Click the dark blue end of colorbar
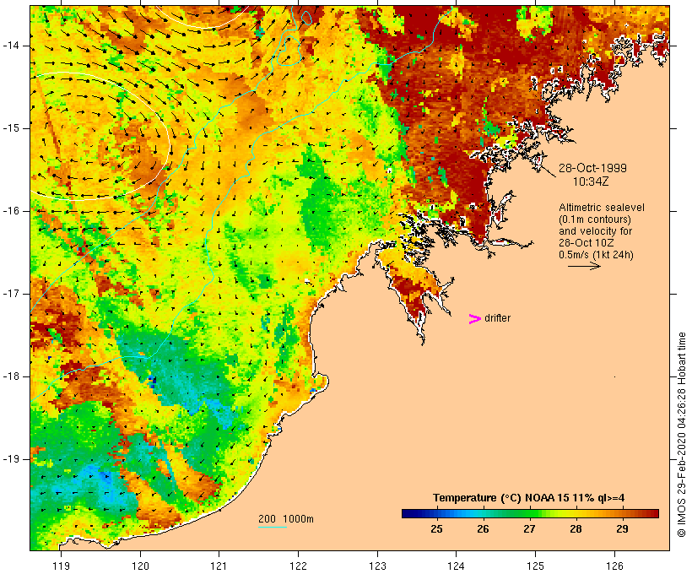The width and height of the screenshot is (692, 574). (x=406, y=513)
